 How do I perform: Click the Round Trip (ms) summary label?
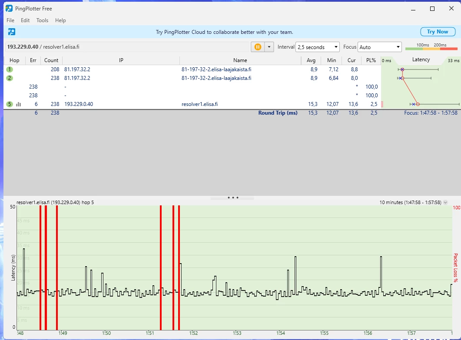(278, 113)
